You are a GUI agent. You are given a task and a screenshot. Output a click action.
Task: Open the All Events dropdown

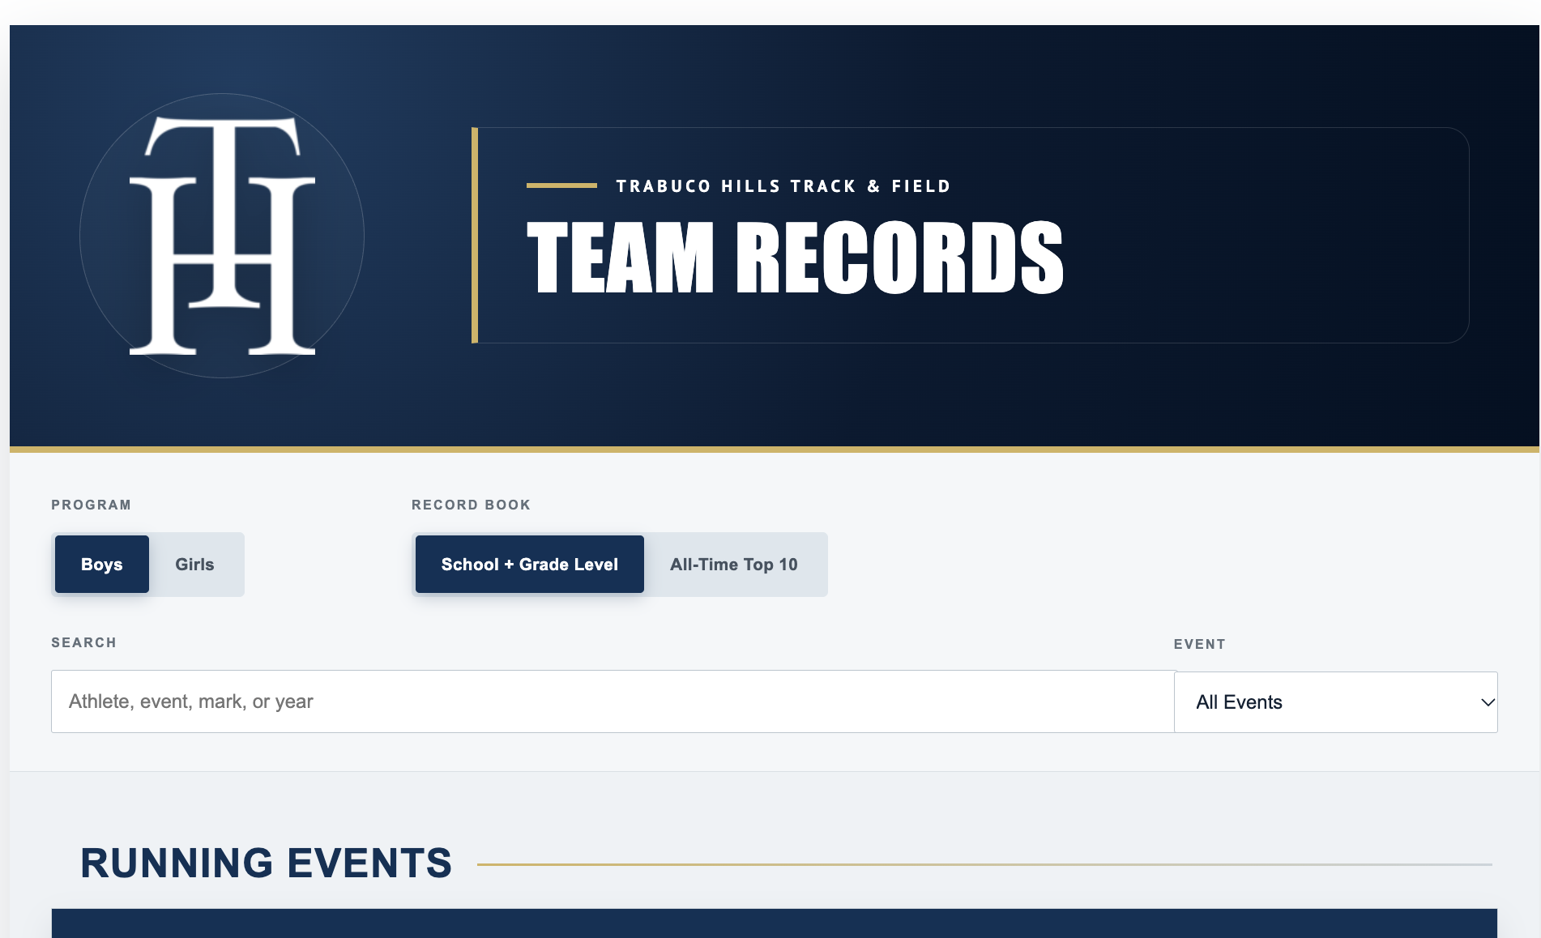(x=1335, y=702)
